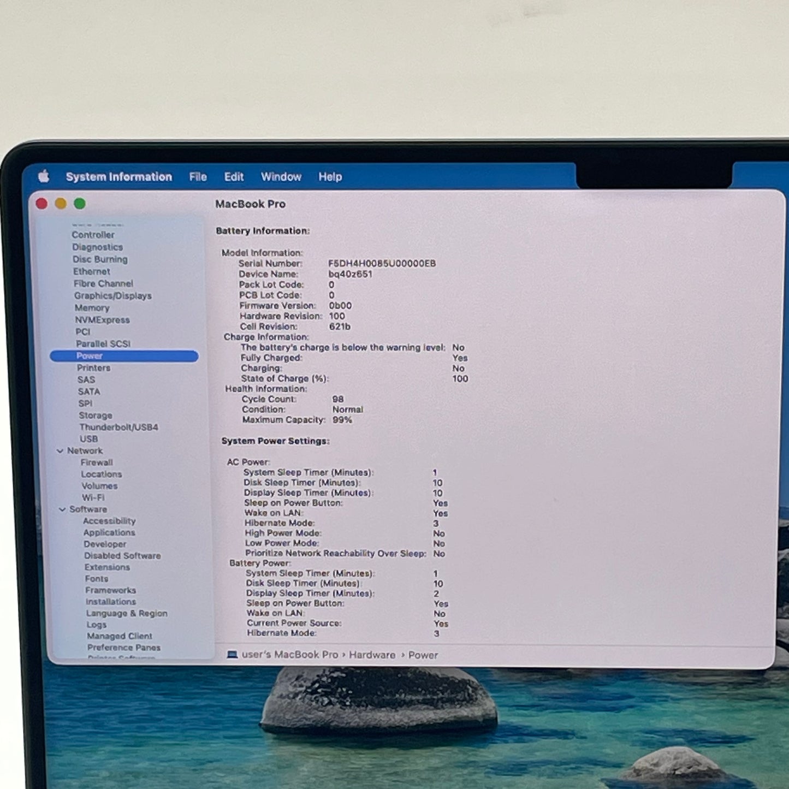
Task: Select Managed Client in the sidebar
Action: pos(120,636)
